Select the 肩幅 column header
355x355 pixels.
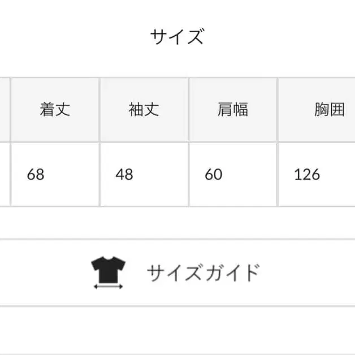click(233, 110)
